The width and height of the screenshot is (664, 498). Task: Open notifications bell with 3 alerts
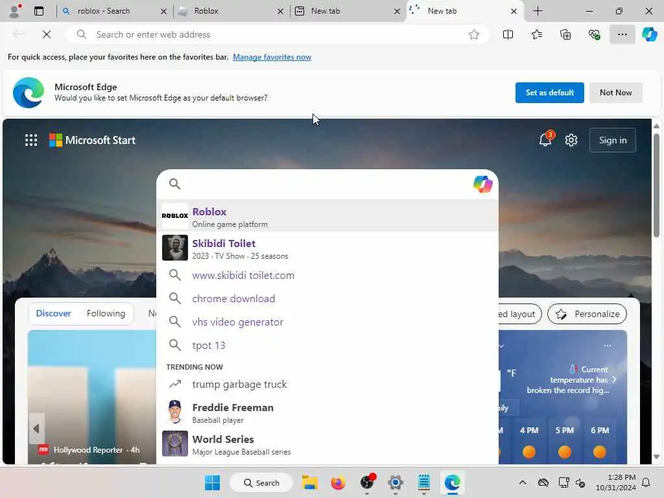(x=545, y=140)
